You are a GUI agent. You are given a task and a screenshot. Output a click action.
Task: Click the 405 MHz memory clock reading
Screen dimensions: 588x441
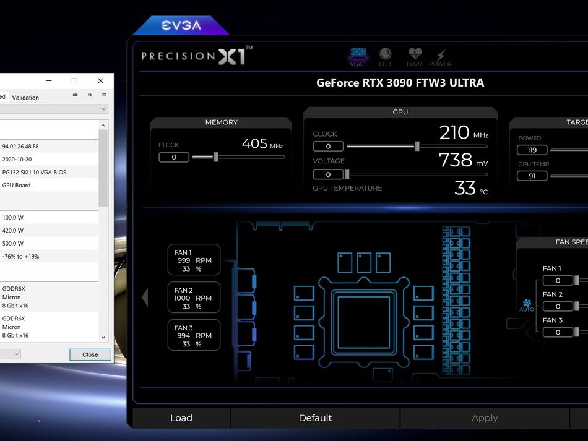(262, 143)
